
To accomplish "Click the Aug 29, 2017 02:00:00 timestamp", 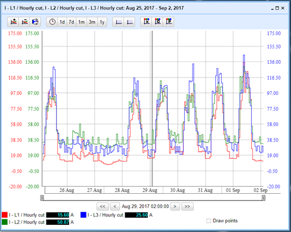I will pyautogui.click(x=145, y=206).
